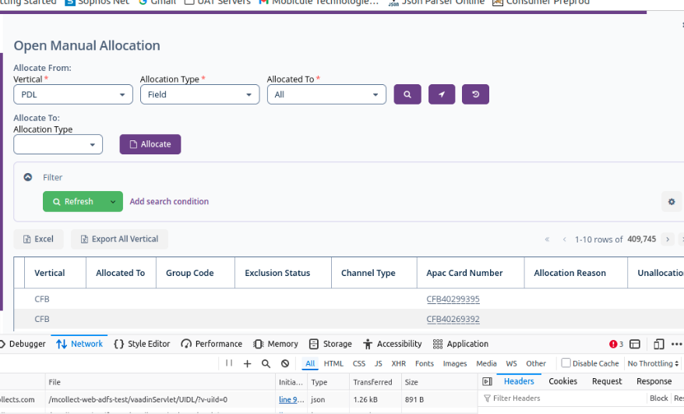Click the next page arrow in pagination
This screenshot has height=414, width=684.
point(667,239)
